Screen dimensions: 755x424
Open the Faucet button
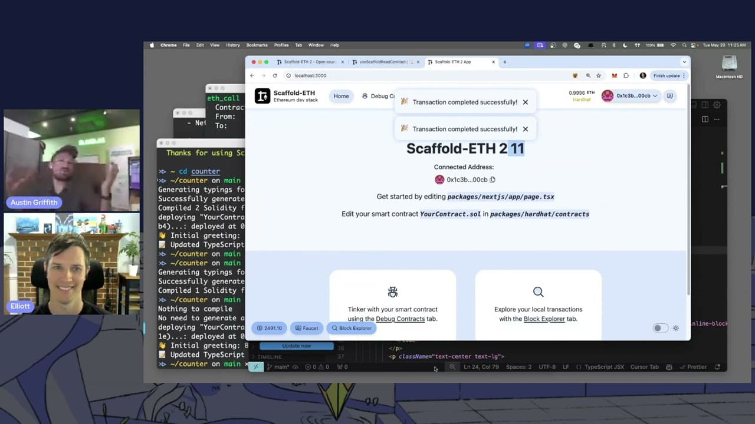[307, 328]
